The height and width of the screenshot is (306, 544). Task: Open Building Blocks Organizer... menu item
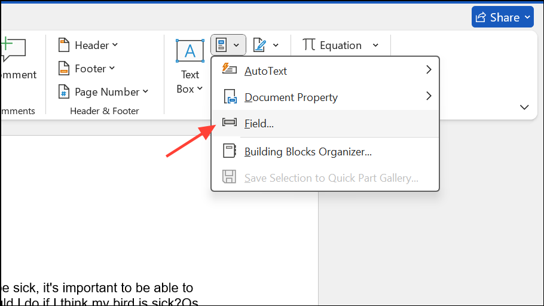308,152
